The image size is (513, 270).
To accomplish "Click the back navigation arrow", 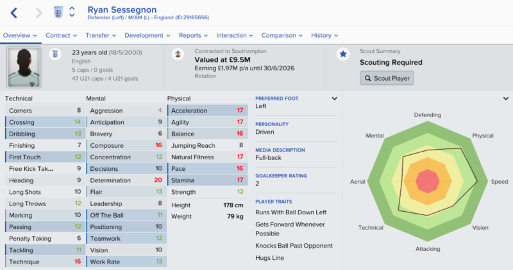I will pos(13,13).
